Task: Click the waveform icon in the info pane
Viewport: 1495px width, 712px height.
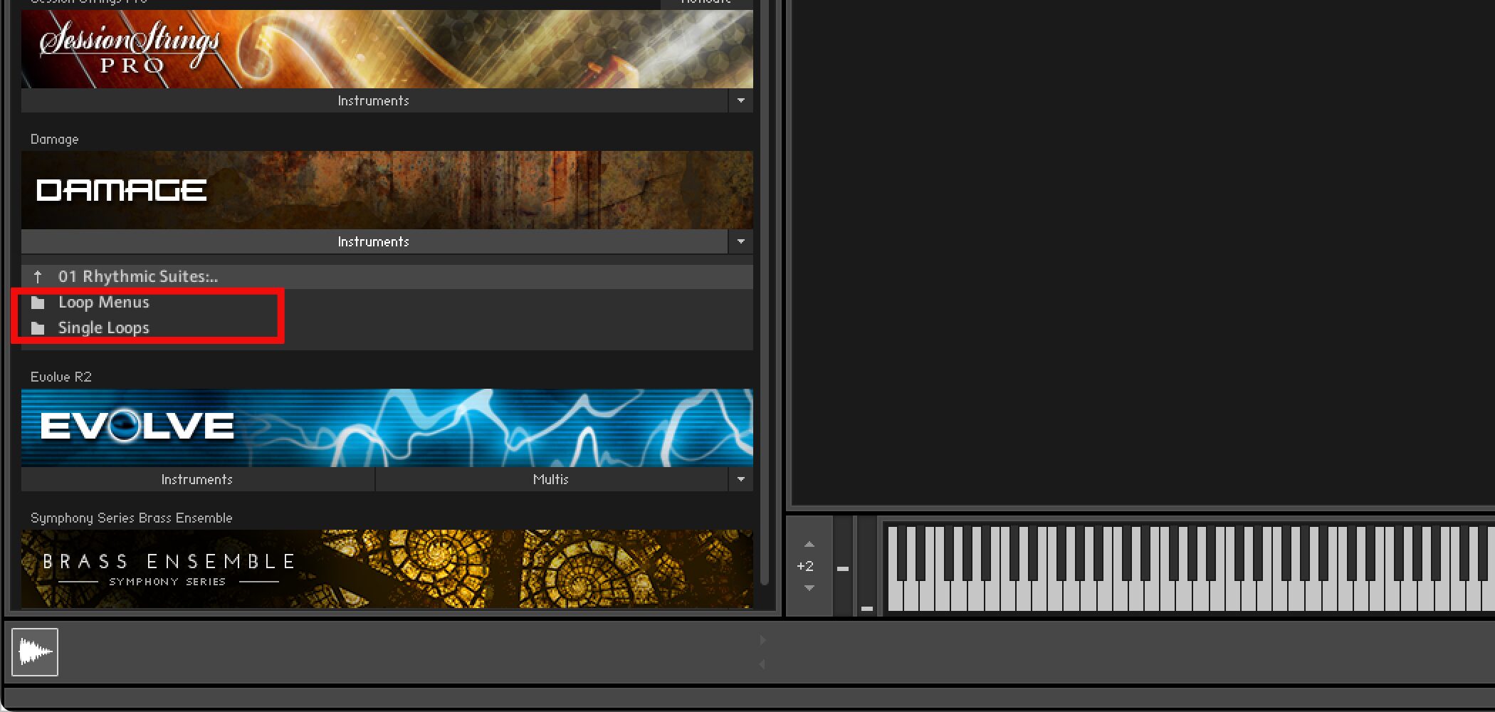Action: (x=35, y=652)
